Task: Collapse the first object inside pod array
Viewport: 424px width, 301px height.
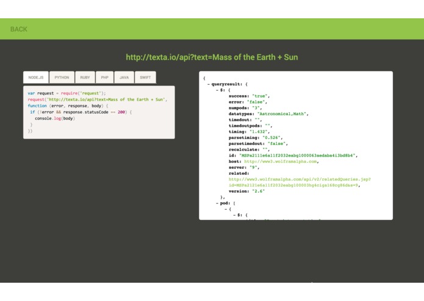Action: tap(226, 209)
